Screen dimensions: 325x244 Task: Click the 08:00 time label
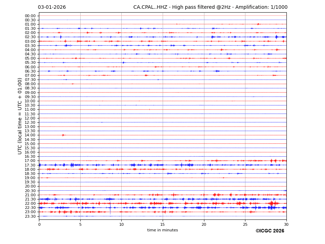pyautogui.click(x=30, y=84)
